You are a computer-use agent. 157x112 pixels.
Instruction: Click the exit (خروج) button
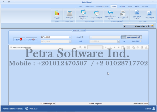[19, 39]
